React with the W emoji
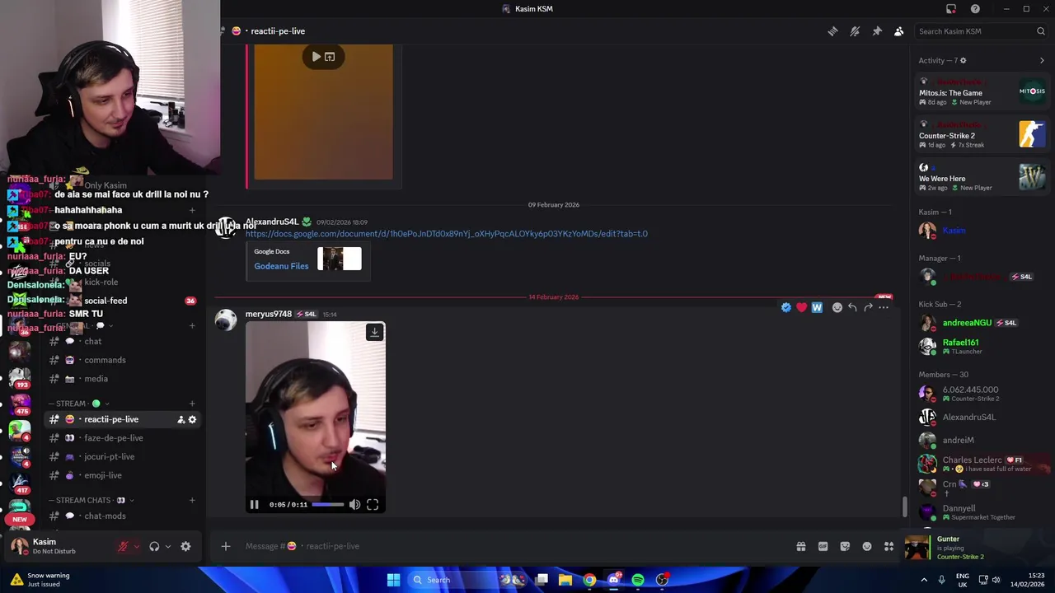Screen dimensions: 1055x593 (x=817, y=307)
